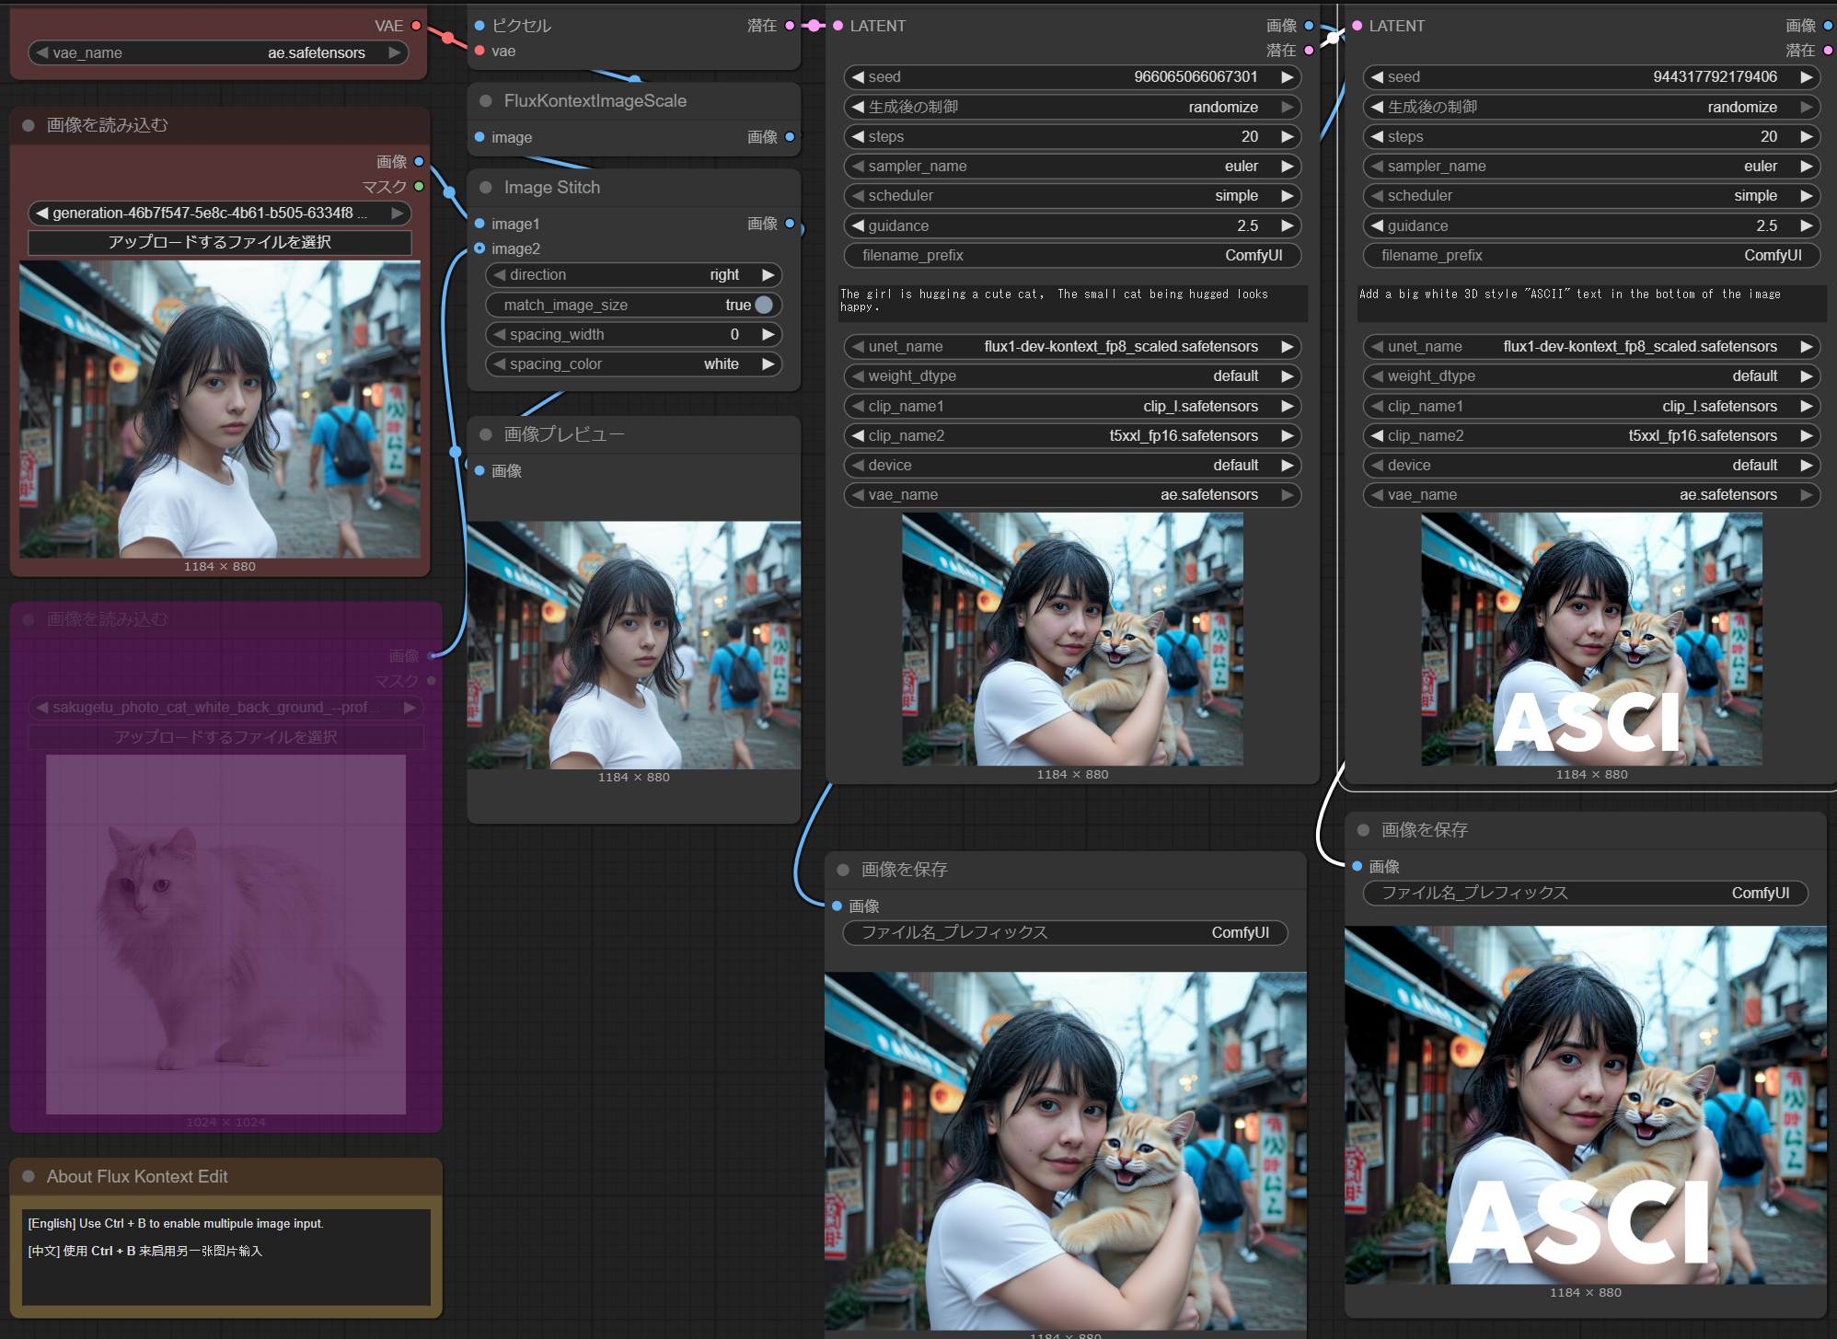Click アップロードするファイルを選択 upload button
This screenshot has height=1339, width=1837.
pyautogui.click(x=219, y=242)
